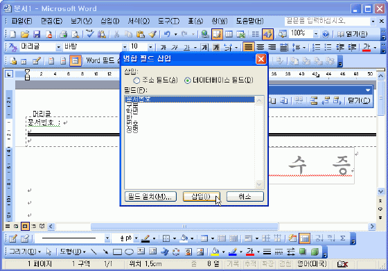The image size is (388, 271).
Task: Click the Save floppy disk icon
Action: point(37,34)
